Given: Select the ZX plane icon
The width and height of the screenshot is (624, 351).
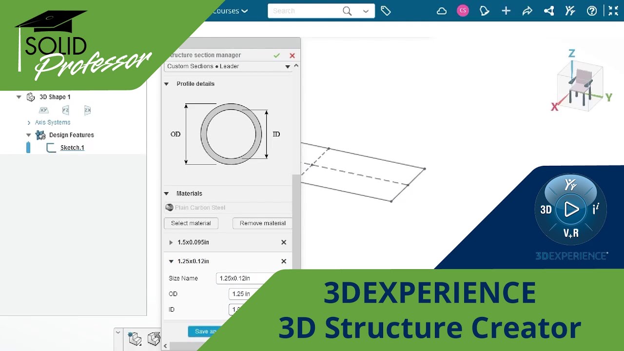Looking at the screenshot, I should point(87,110).
